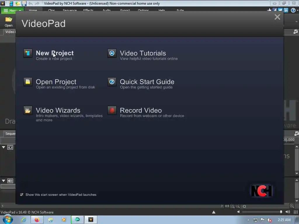Click New Project link
The image size is (299, 224).
pyautogui.click(x=55, y=53)
